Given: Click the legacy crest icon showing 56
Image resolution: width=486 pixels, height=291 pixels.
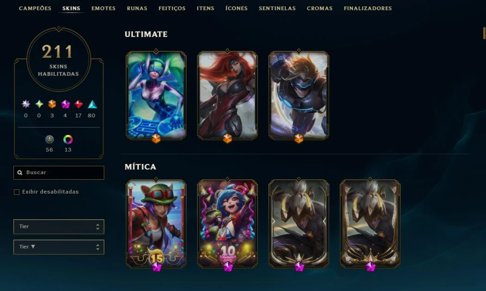Looking at the screenshot, I should click(x=49, y=139).
